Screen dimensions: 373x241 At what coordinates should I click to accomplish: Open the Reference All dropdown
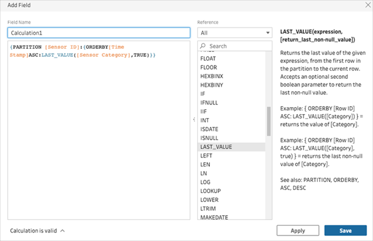tap(235, 33)
